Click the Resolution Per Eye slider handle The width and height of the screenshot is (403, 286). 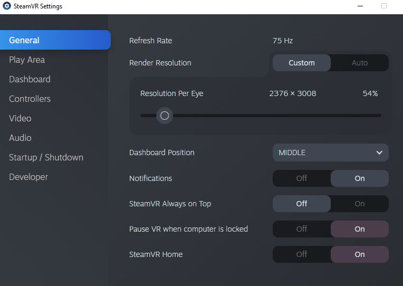coord(165,116)
